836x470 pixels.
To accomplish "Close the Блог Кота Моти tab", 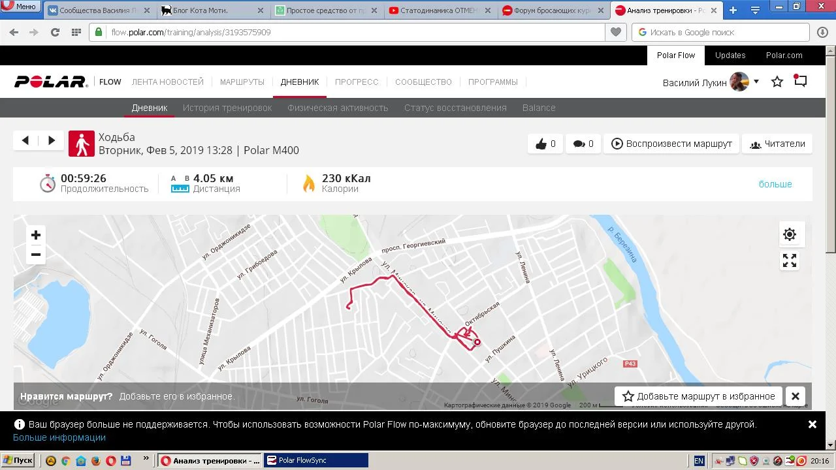I will (261, 10).
